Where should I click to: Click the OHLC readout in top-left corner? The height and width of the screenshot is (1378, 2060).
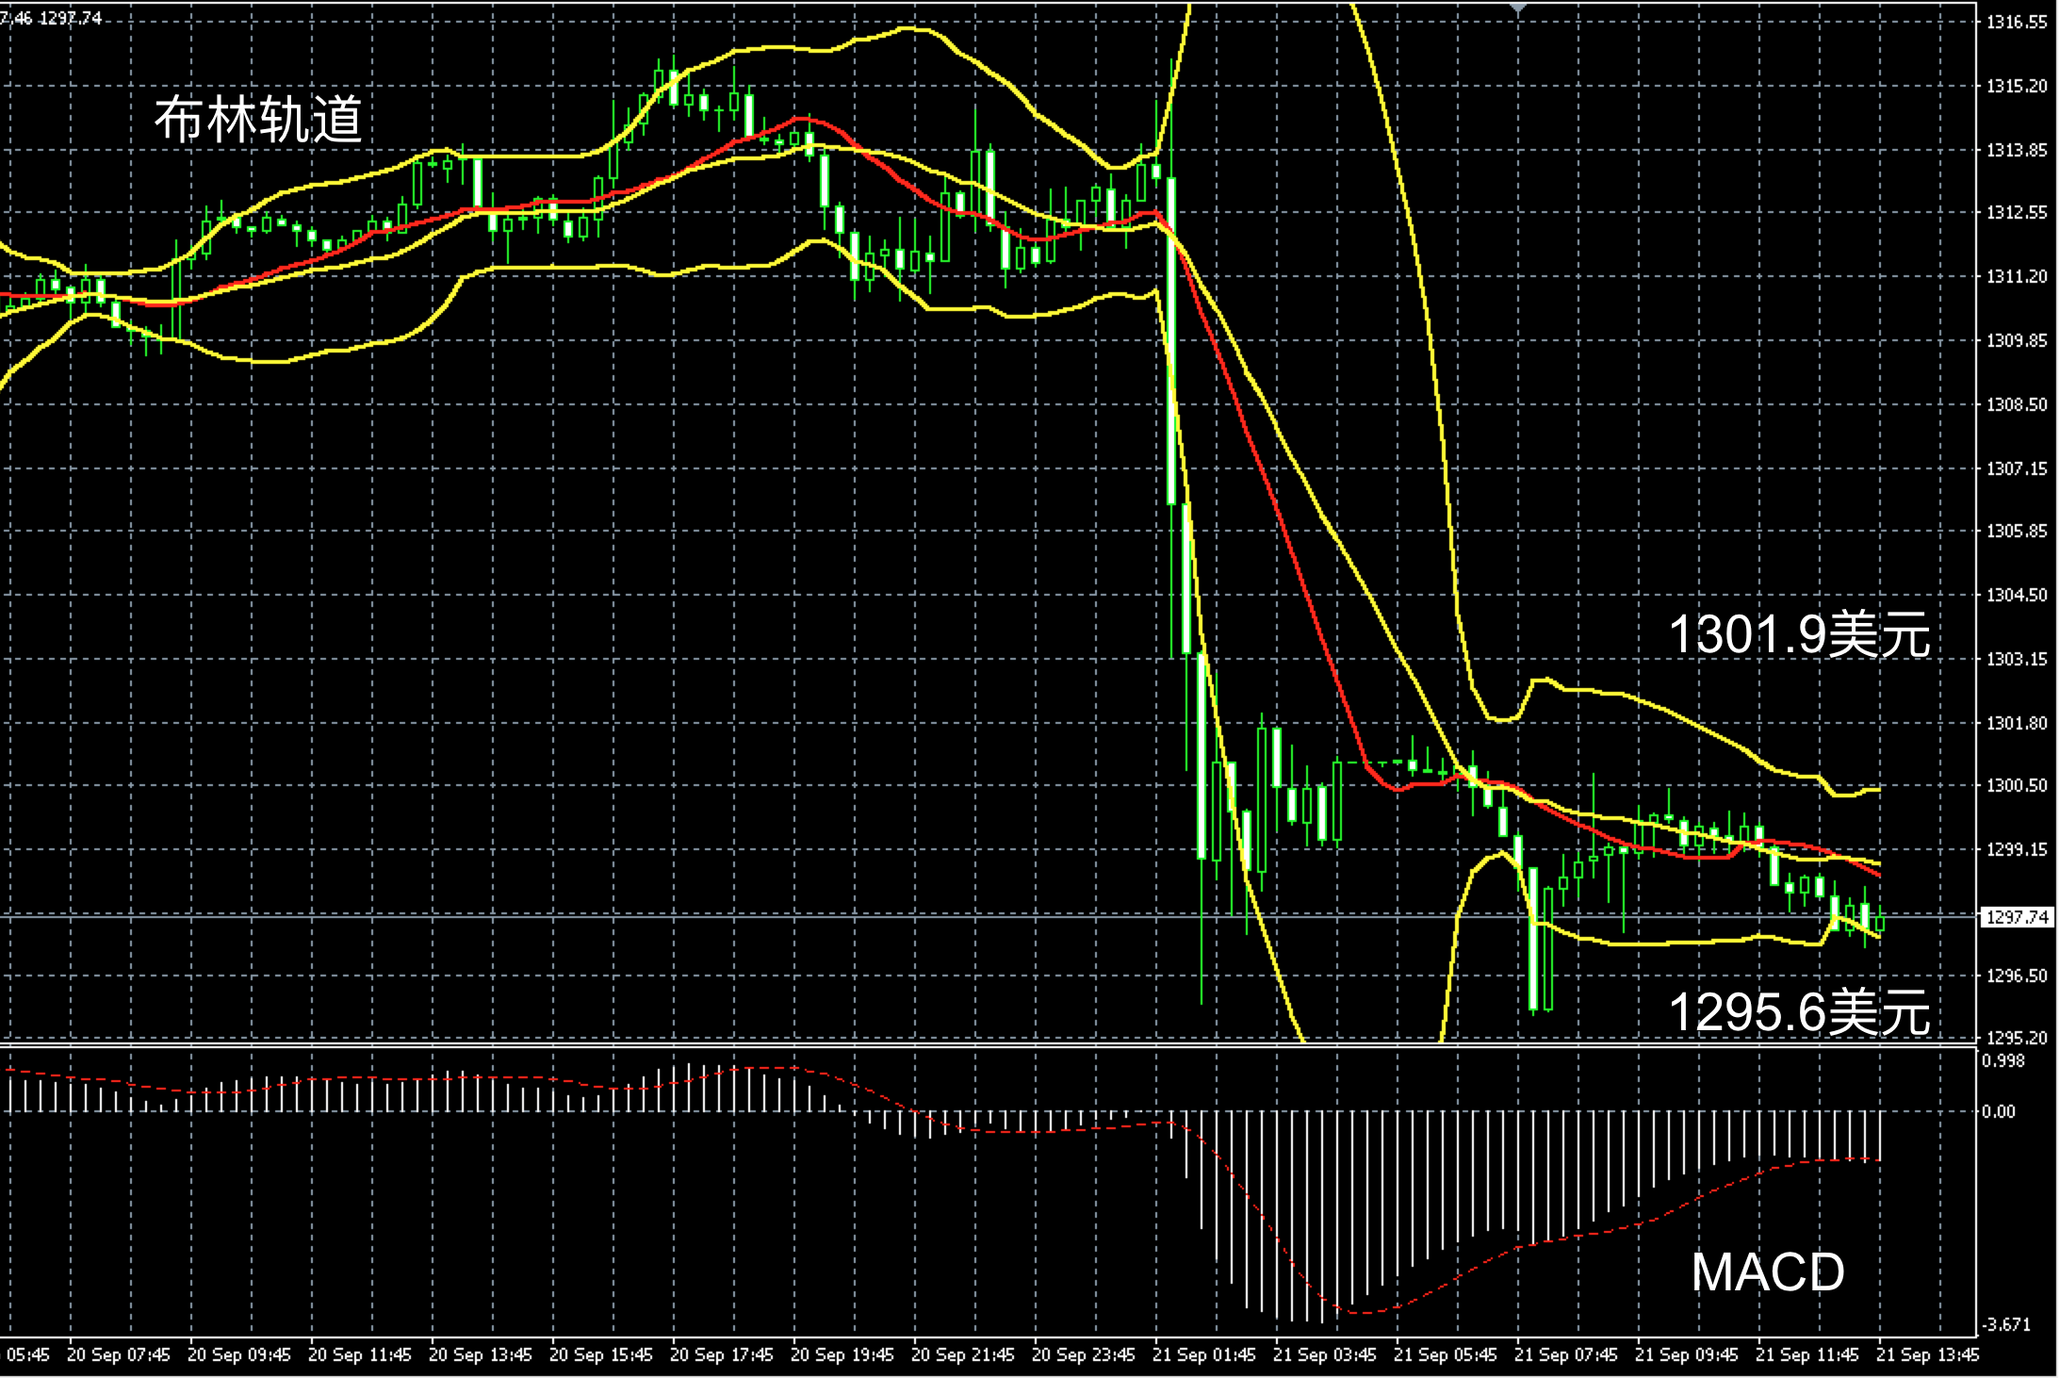(x=52, y=18)
